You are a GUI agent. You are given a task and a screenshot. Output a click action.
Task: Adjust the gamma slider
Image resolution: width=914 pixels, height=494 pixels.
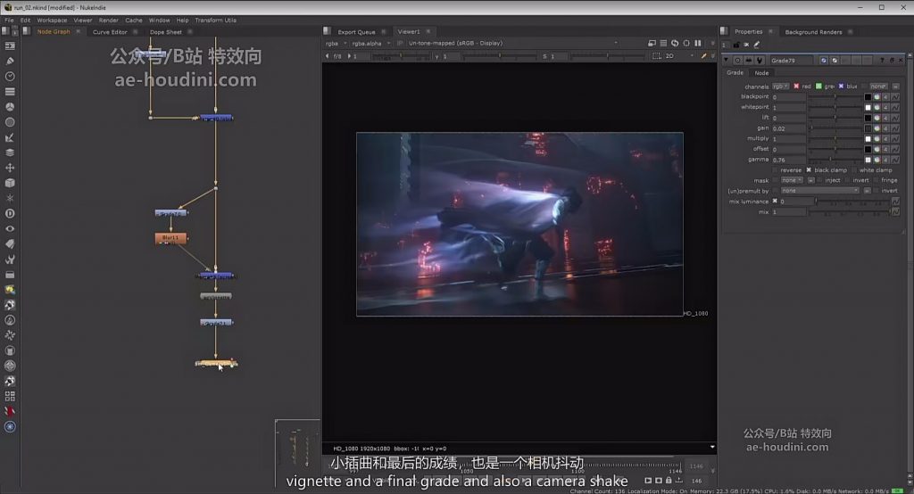pos(835,160)
